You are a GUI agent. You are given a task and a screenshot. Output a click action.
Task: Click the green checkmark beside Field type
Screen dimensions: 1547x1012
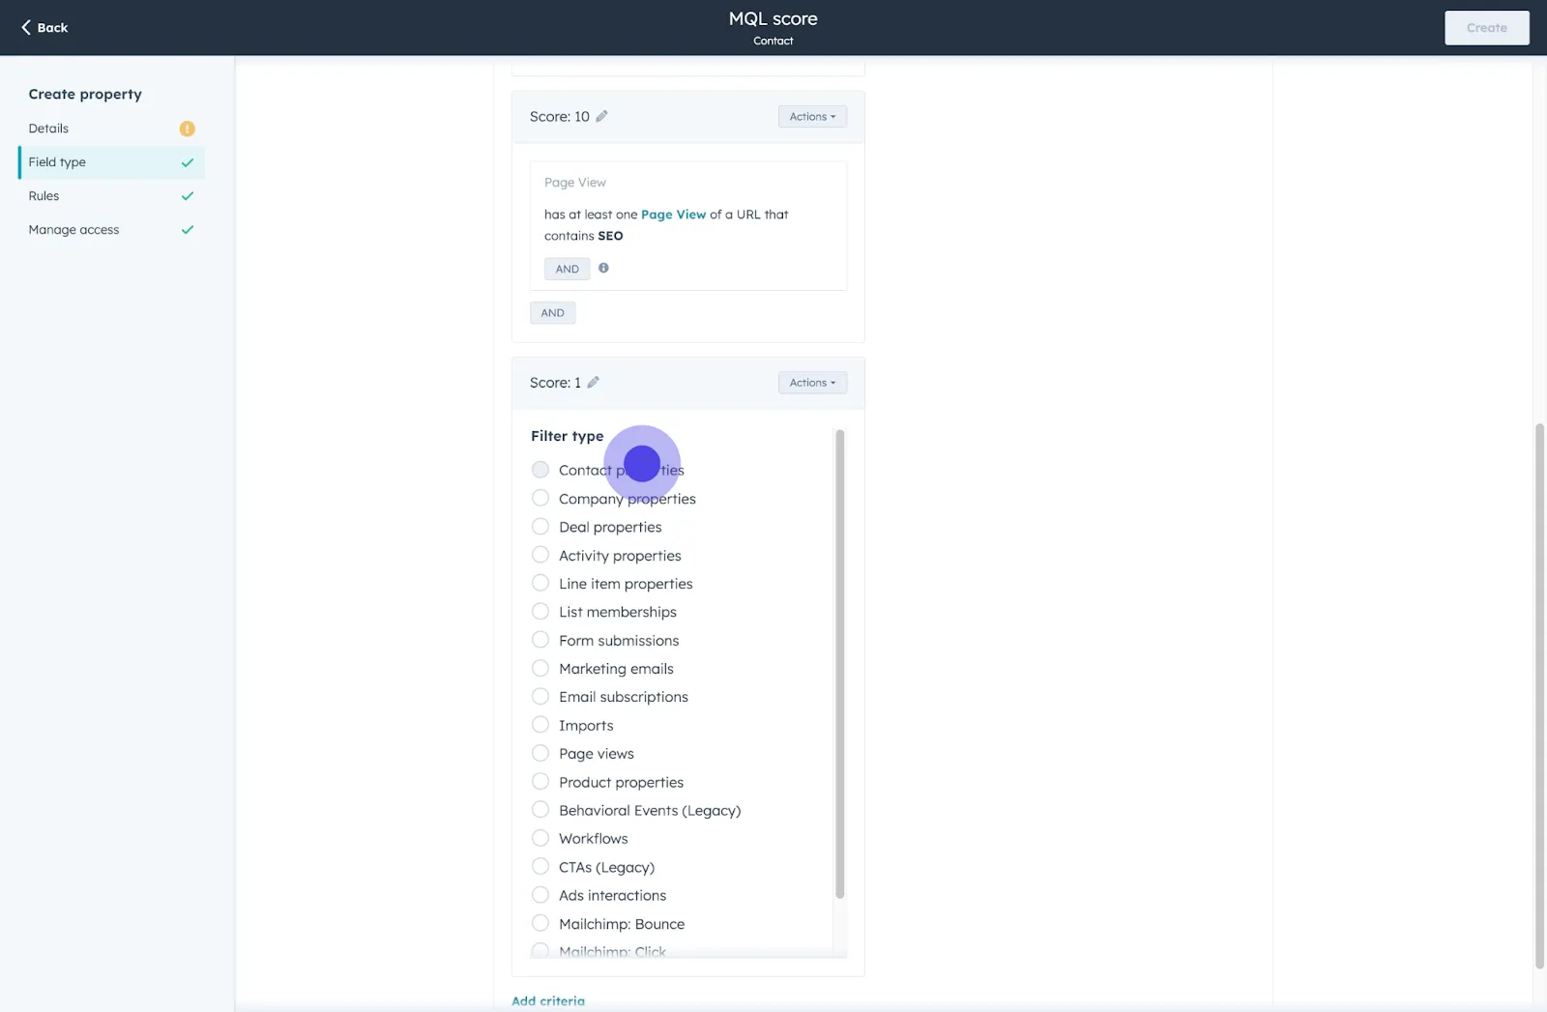click(x=188, y=162)
